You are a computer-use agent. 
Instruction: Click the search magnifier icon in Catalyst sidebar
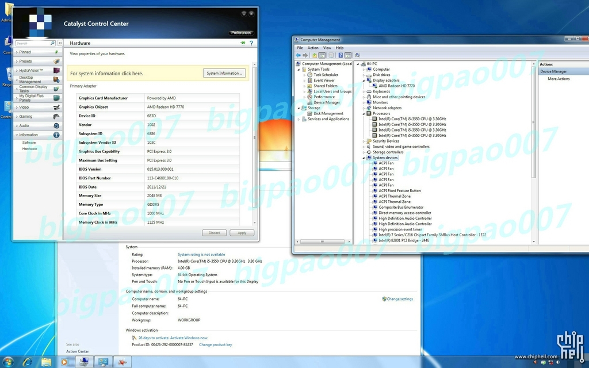tap(52, 43)
